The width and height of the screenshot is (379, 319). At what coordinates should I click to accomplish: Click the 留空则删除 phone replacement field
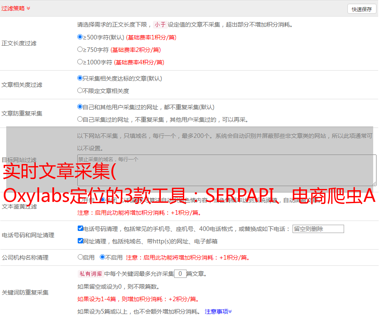click(x=318, y=229)
